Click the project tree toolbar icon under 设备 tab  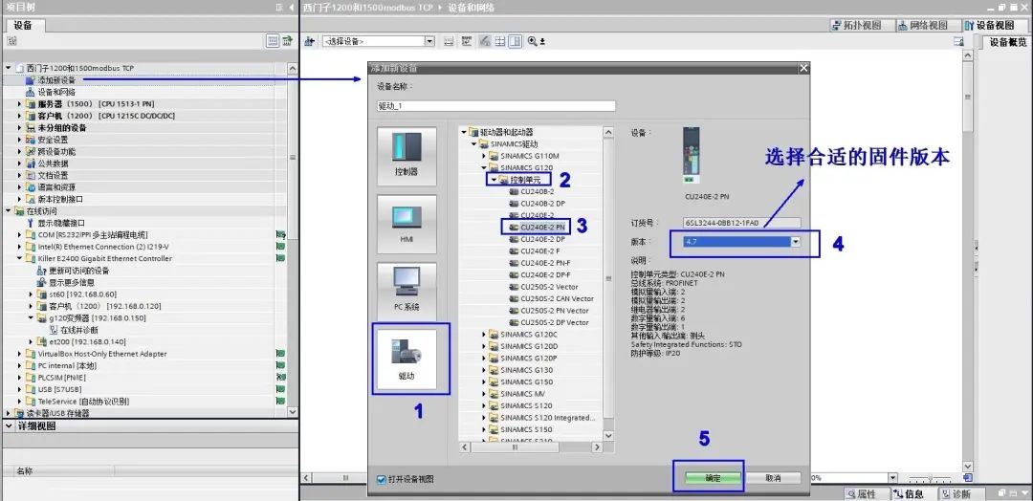coord(11,41)
